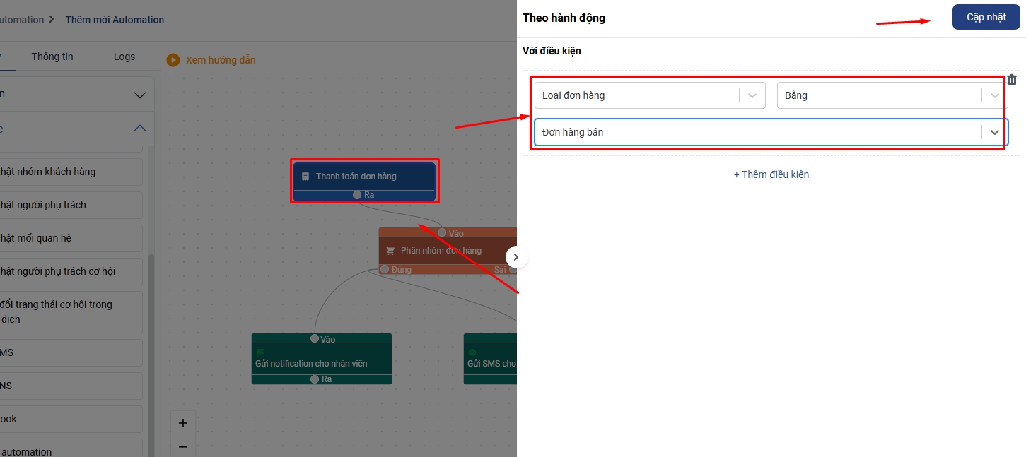Click the Thêm điều kiện link
Screen dimensions: 1026x457
click(x=771, y=174)
